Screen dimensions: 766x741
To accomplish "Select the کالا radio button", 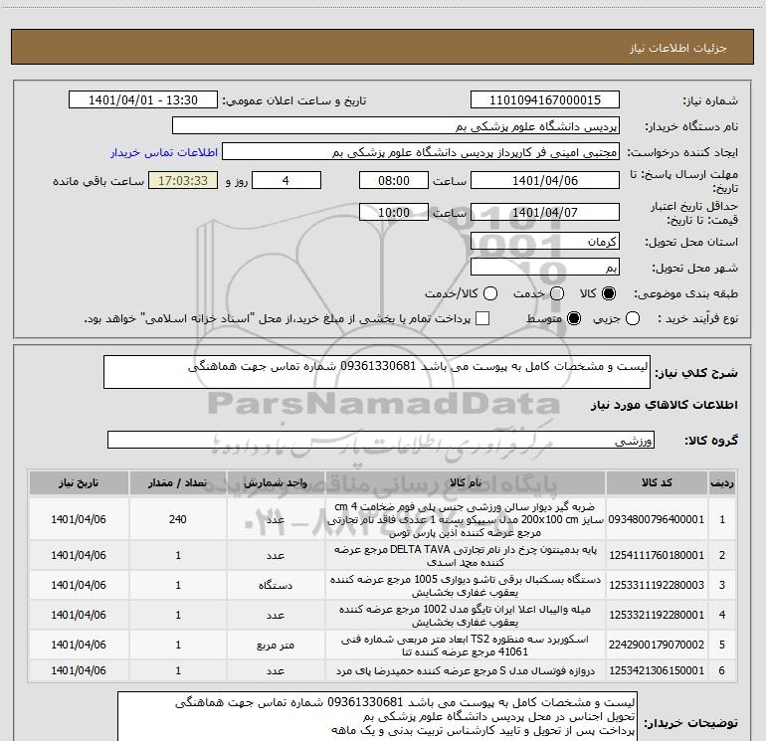I will coord(609,293).
